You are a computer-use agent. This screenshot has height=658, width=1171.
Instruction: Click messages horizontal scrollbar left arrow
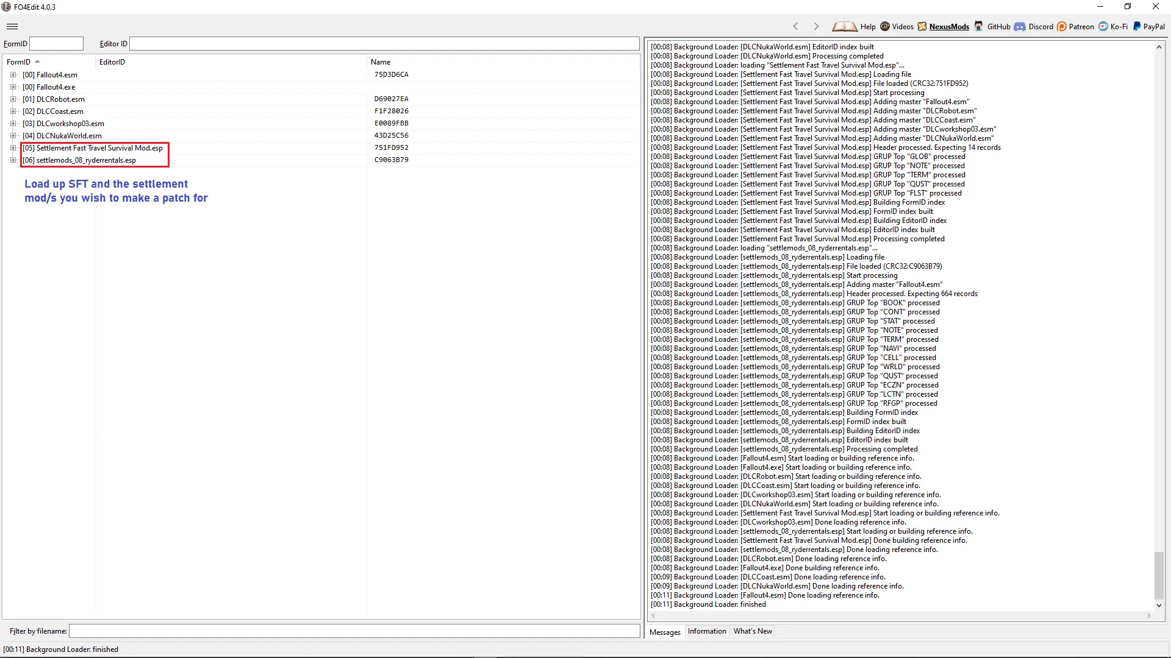653,616
